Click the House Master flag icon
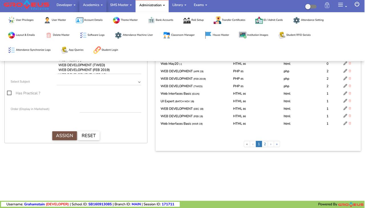The width and height of the screenshot is (365, 208). click(208, 35)
